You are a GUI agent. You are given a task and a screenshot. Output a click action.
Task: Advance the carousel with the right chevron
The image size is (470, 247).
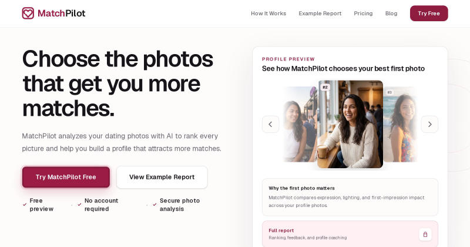pos(429,124)
